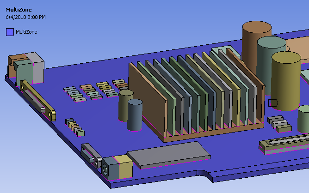
Task: Select the olive-yellow large cylinder capacitor
Action: [286, 81]
